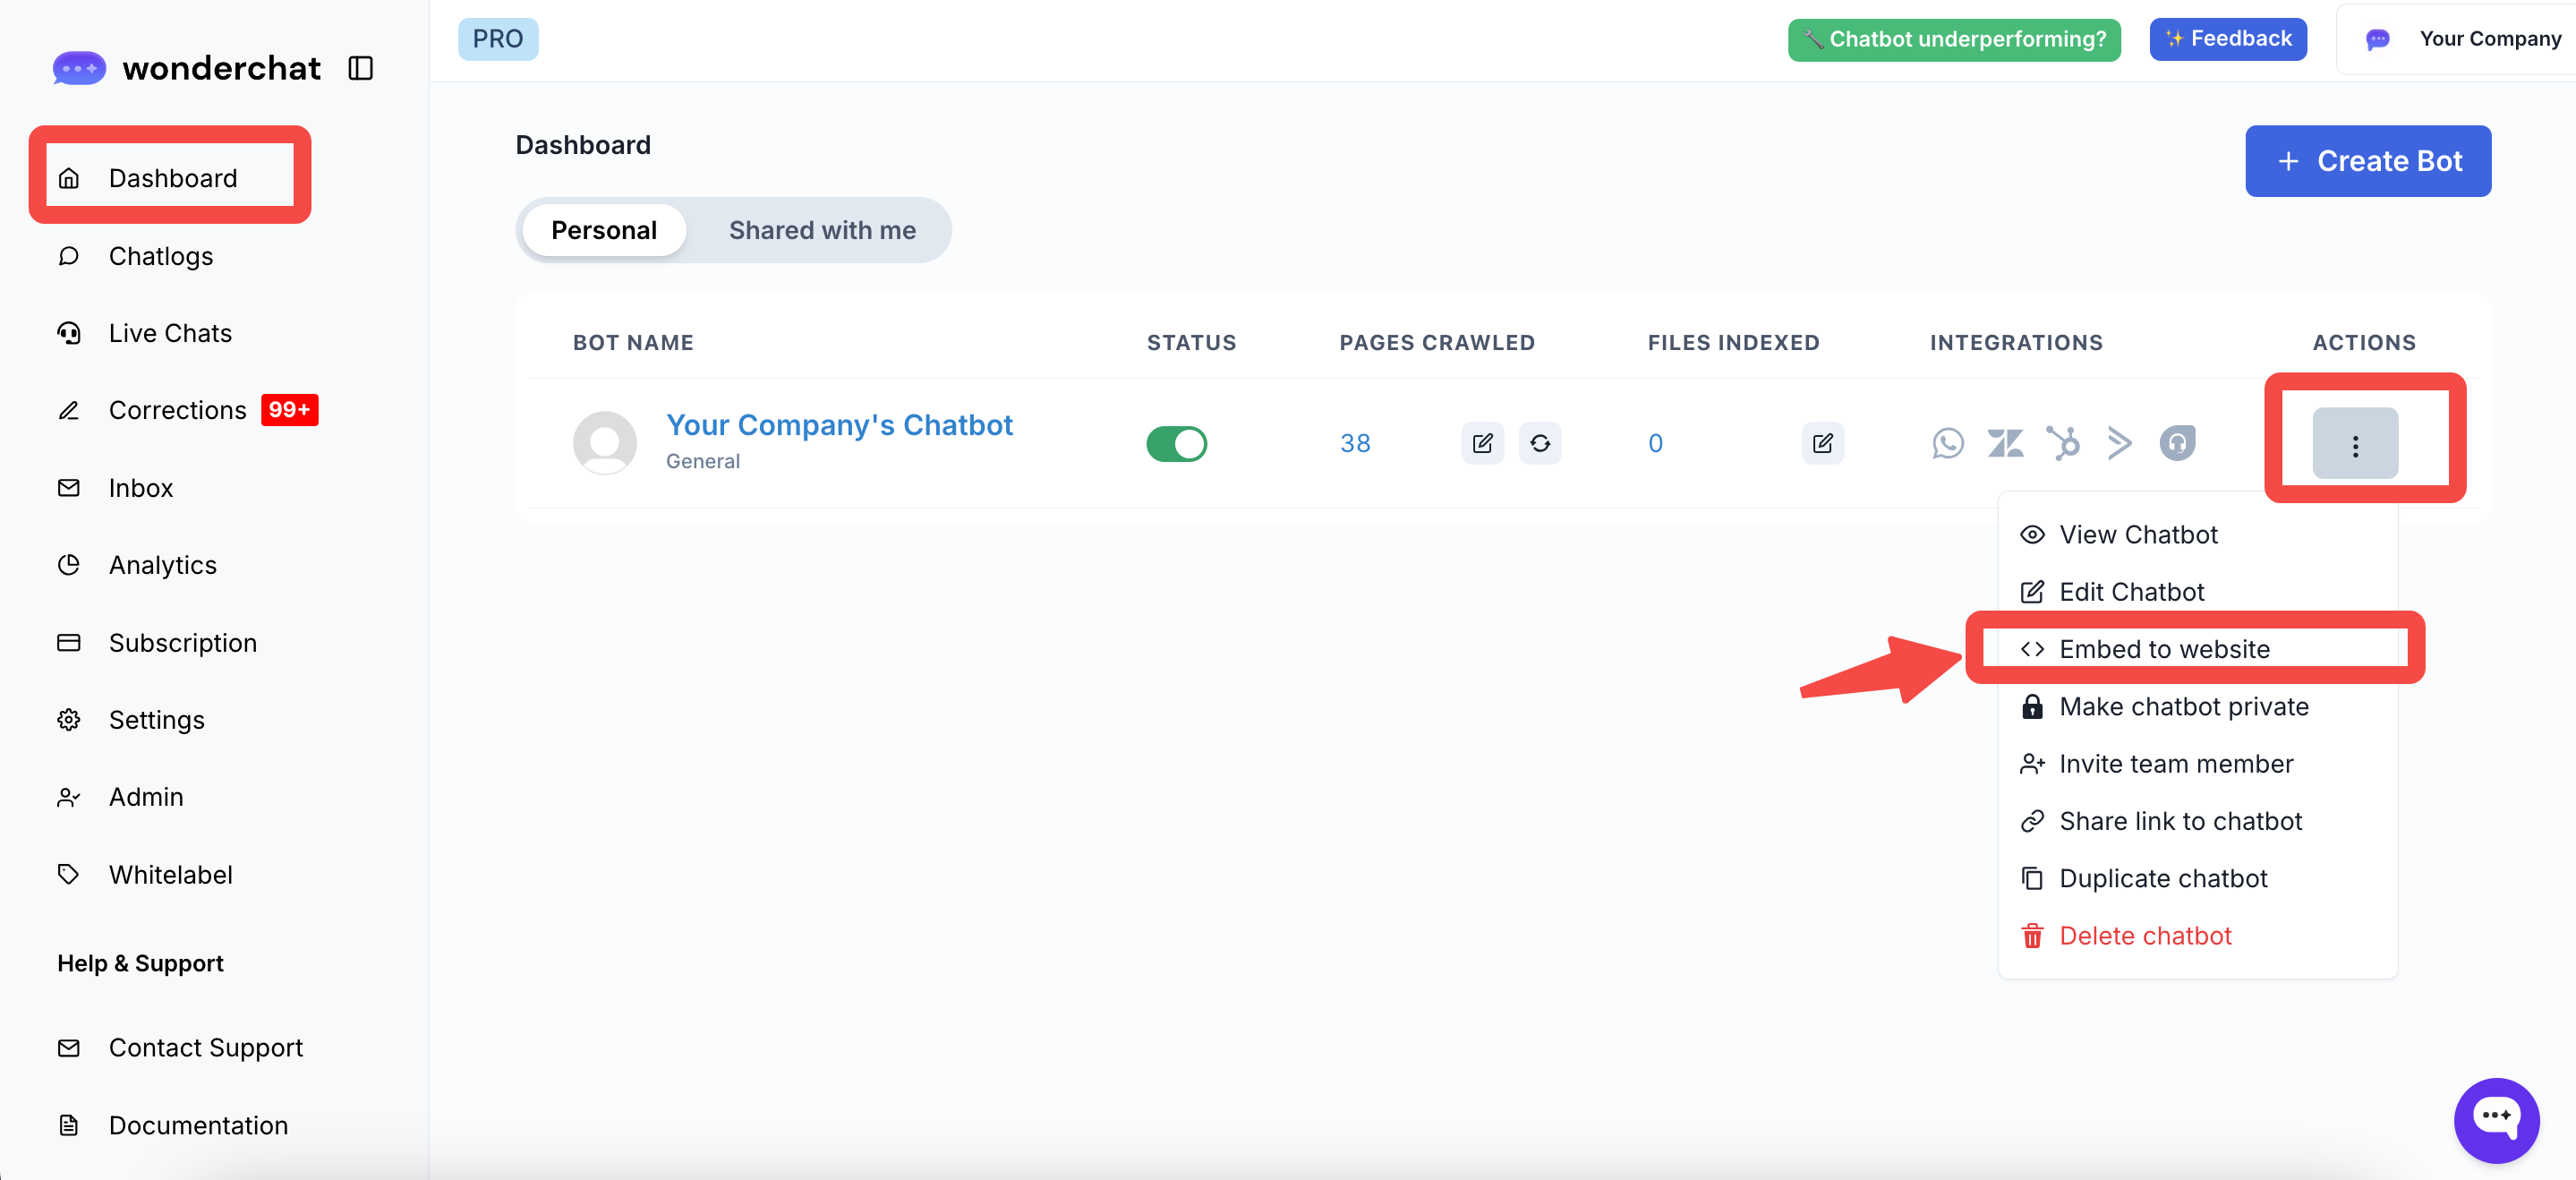This screenshot has width=2576, height=1180.
Task: Open Your Company's Chatbot link
Action: click(839, 425)
